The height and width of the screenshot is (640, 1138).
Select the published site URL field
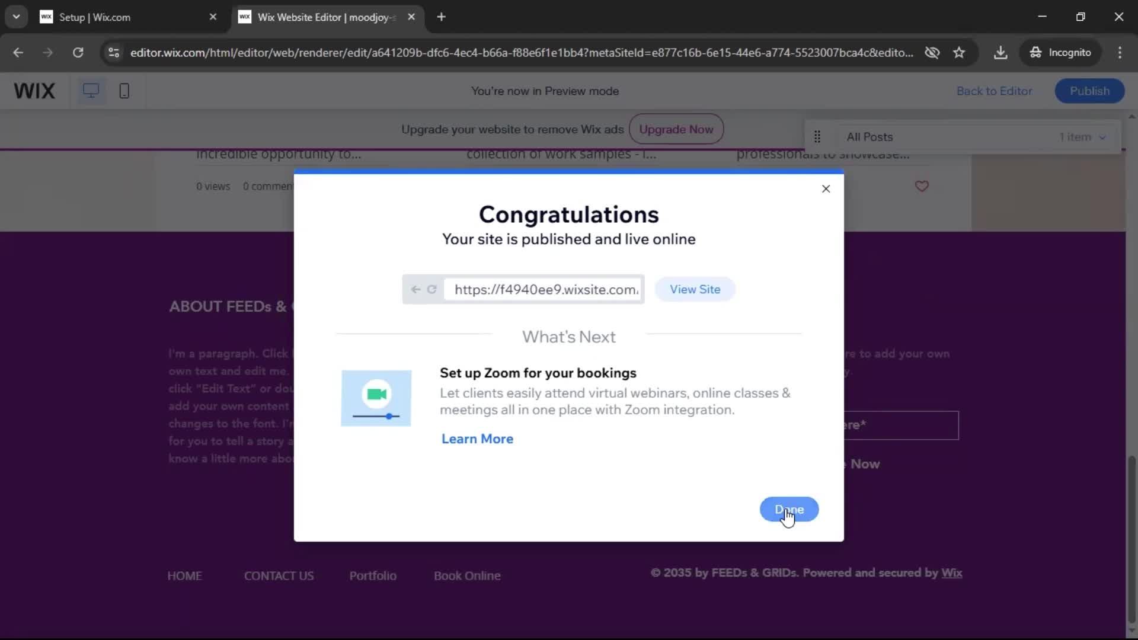pyautogui.click(x=544, y=289)
